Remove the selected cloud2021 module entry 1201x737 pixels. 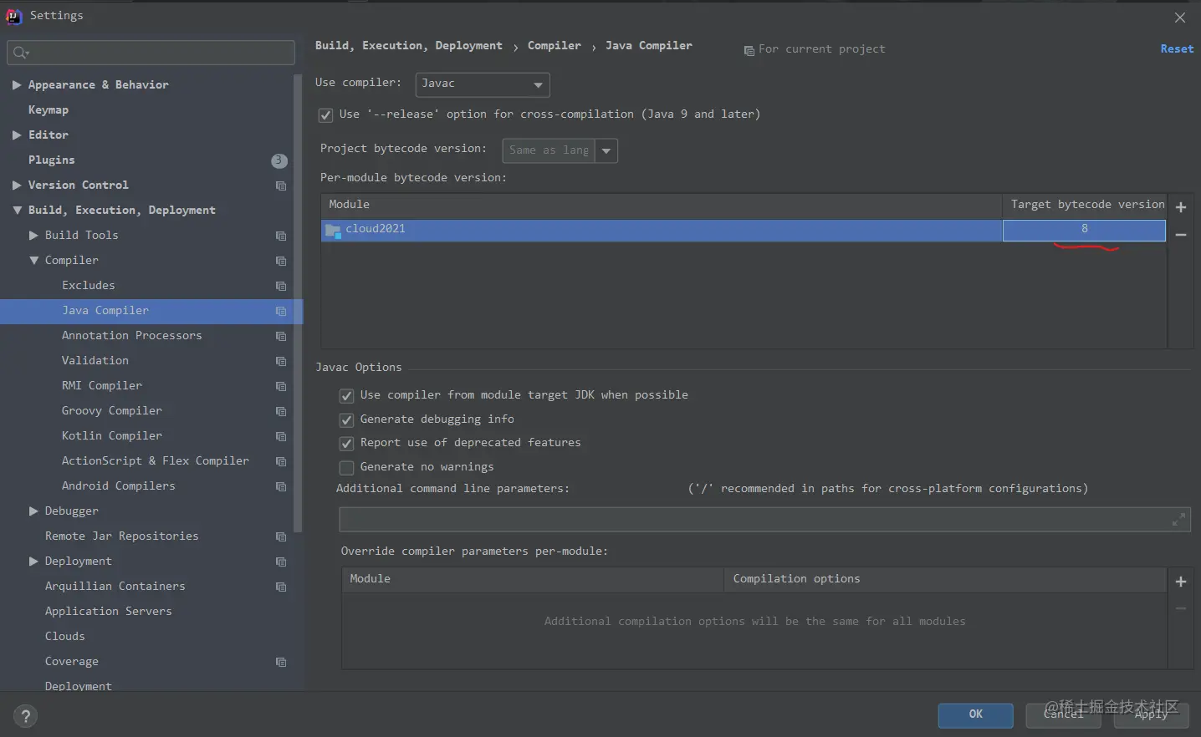(x=1181, y=235)
